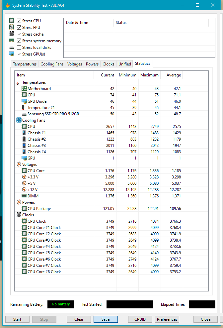
Task: Uncheck the Stress FPU checkbox
Action: [x=19, y=27]
